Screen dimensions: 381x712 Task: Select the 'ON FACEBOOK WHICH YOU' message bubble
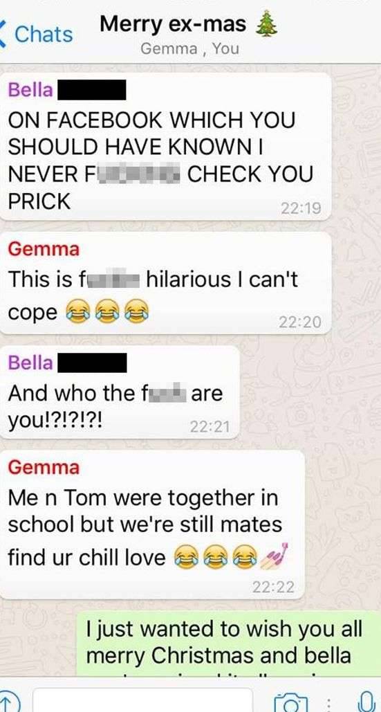166,147
